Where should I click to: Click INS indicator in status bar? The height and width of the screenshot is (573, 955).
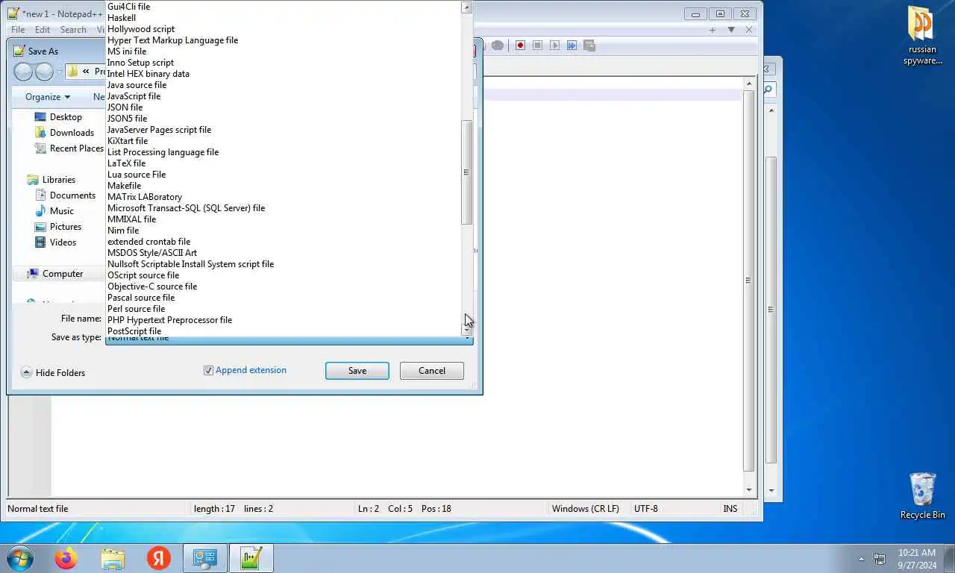(730, 509)
